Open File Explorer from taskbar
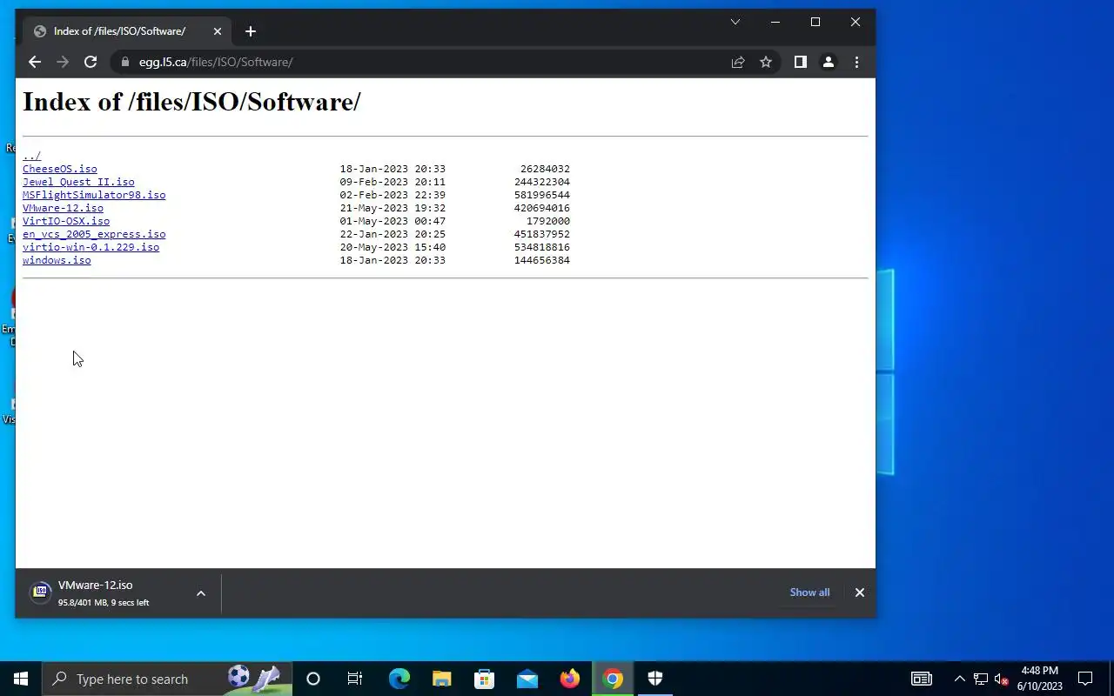This screenshot has width=1114, height=696. [x=441, y=679]
